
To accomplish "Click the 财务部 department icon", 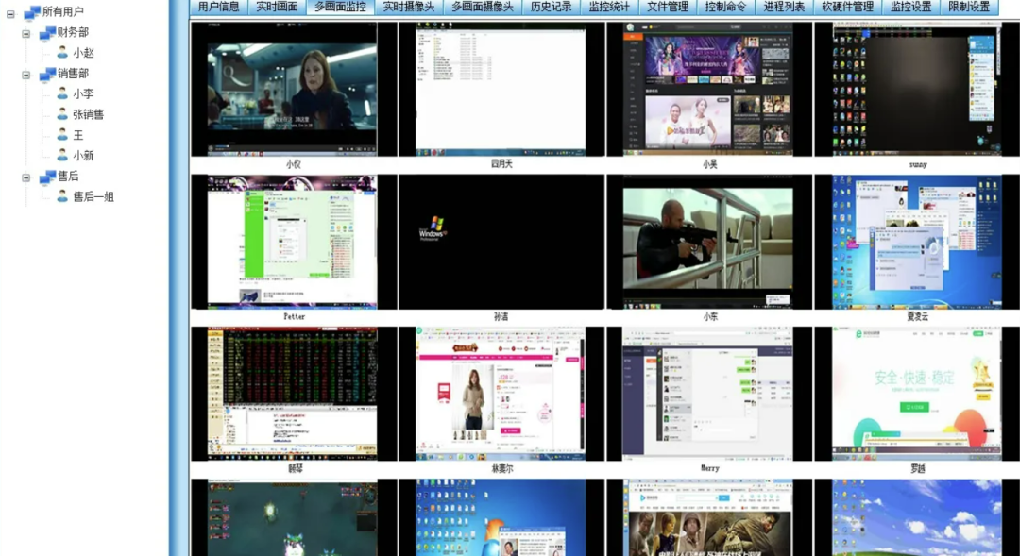I will point(47,32).
